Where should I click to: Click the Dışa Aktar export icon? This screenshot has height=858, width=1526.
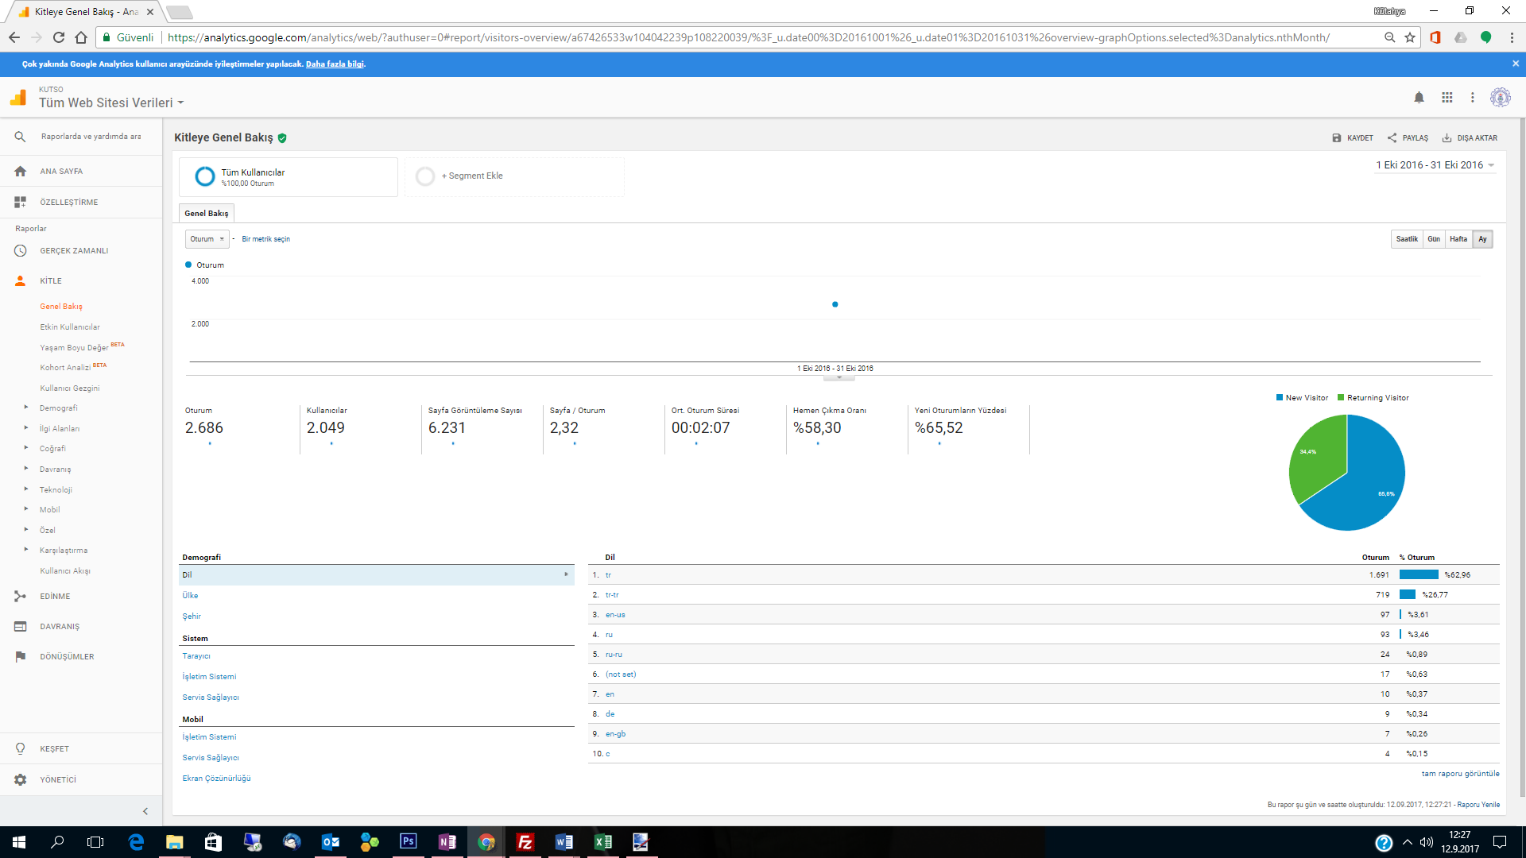click(x=1447, y=138)
